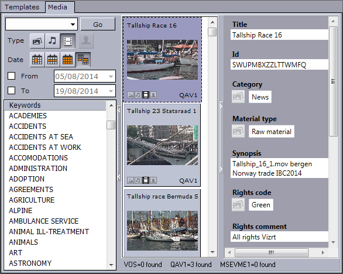This screenshot has width=343, height=274.
Task: Switch to the Templates tab
Action: (22, 7)
